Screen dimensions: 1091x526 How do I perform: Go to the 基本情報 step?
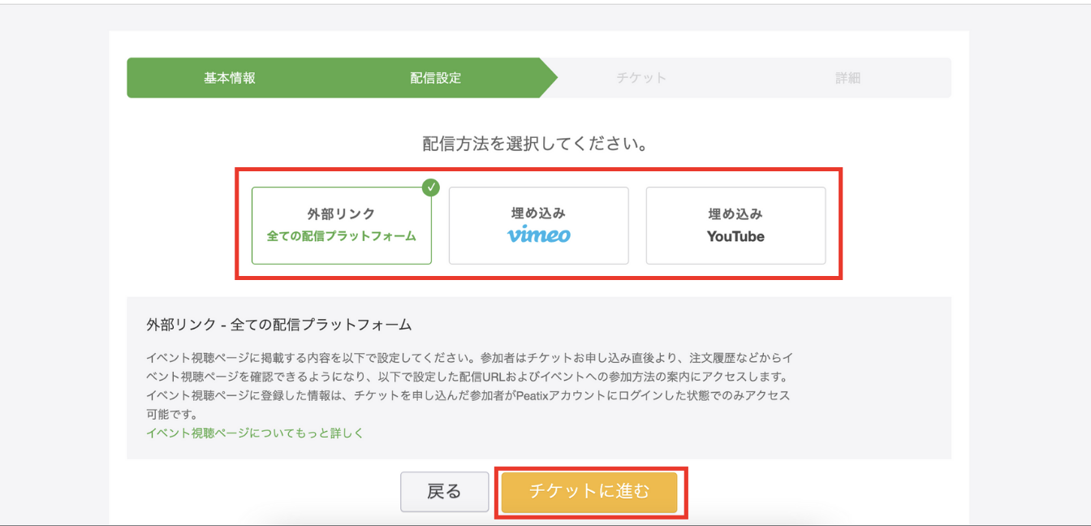230,78
